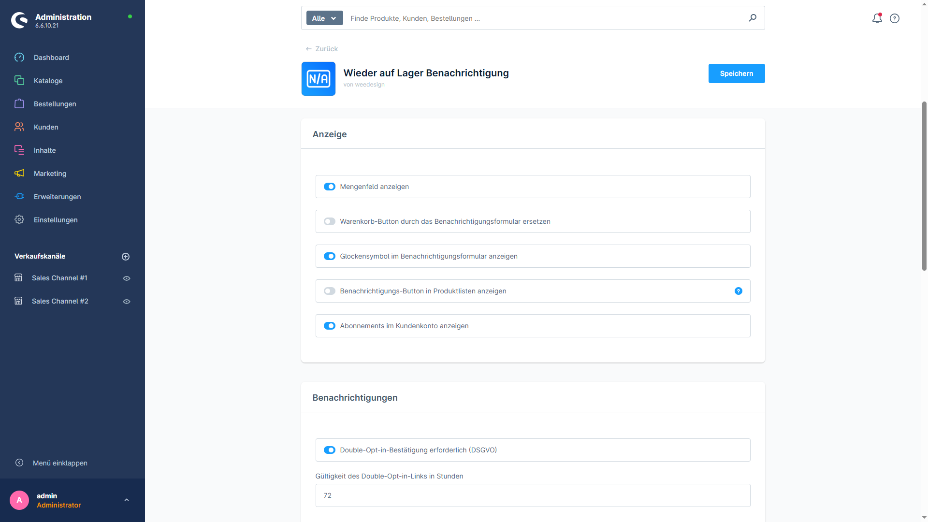Click the admin avatar circle
Image resolution: width=928 pixels, height=522 pixels.
coord(19,500)
